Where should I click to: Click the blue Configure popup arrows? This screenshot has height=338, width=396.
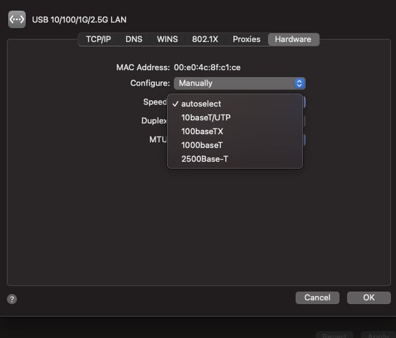tap(299, 83)
